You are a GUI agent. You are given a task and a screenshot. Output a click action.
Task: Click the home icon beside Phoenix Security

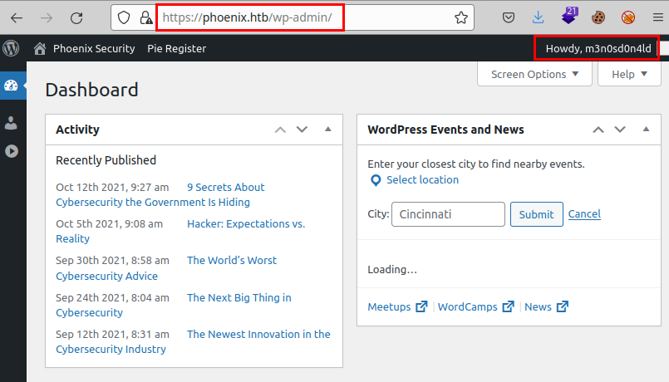pyautogui.click(x=40, y=49)
